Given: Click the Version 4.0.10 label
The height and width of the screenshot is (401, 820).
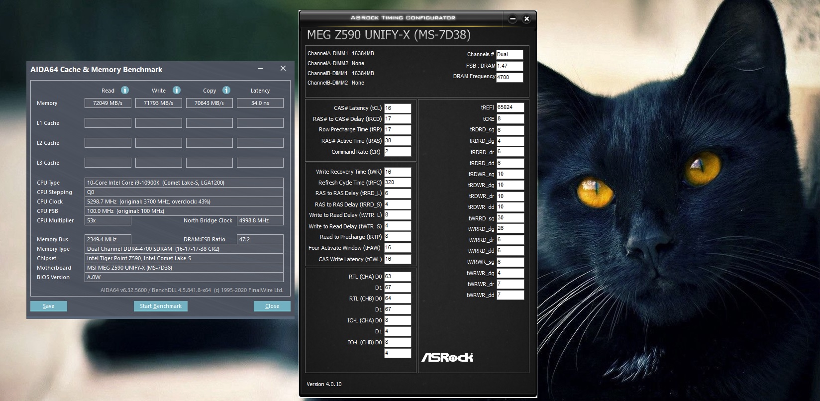Looking at the screenshot, I should pos(324,384).
